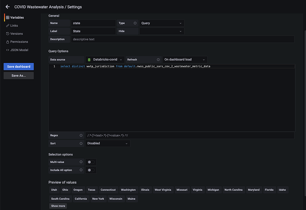
Task: Open the Refresh dropdown showing On dashboard load
Action: pos(185,59)
